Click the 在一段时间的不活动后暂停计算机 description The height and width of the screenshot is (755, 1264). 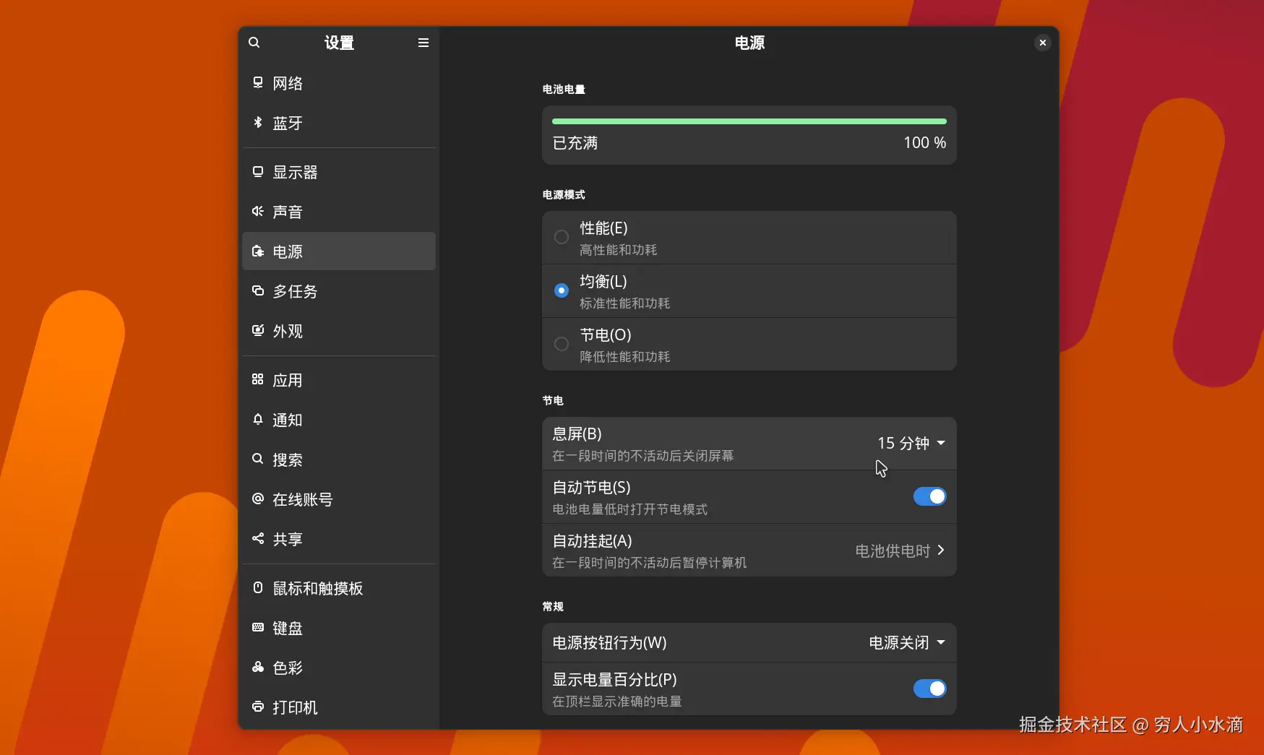point(650,563)
